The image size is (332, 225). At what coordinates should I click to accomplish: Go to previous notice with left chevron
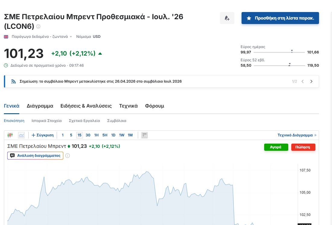[x=303, y=81]
